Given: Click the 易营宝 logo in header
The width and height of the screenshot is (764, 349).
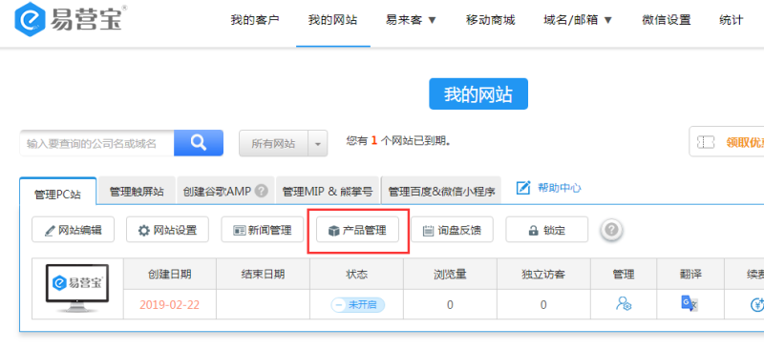Looking at the screenshot, I should 71,19.
